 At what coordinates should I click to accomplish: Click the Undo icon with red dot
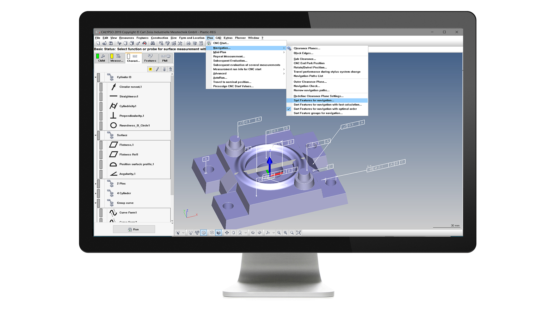[x=145, y=43]
